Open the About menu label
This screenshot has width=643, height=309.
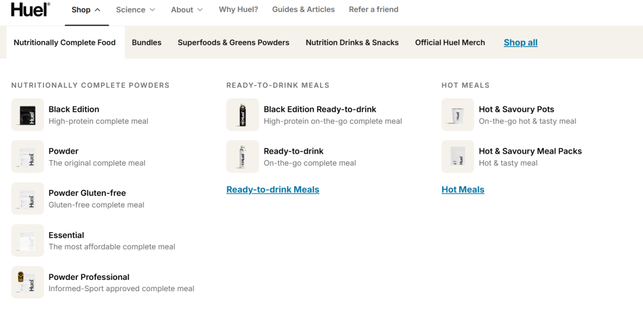182,10
